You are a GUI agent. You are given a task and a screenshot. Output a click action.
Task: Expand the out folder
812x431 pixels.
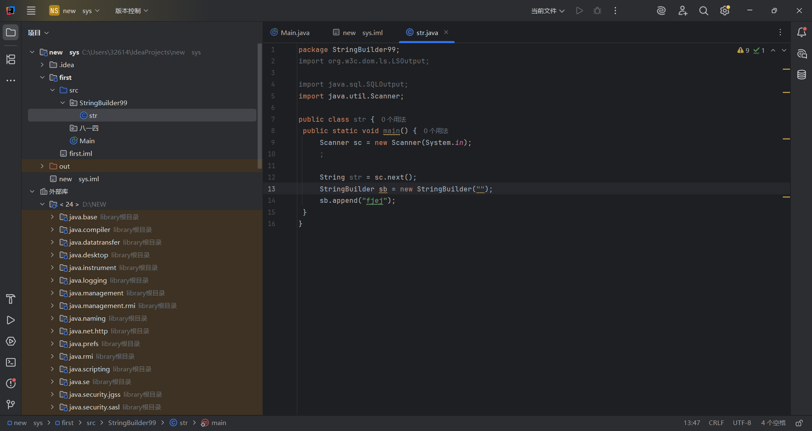click(x=42, y=166)
